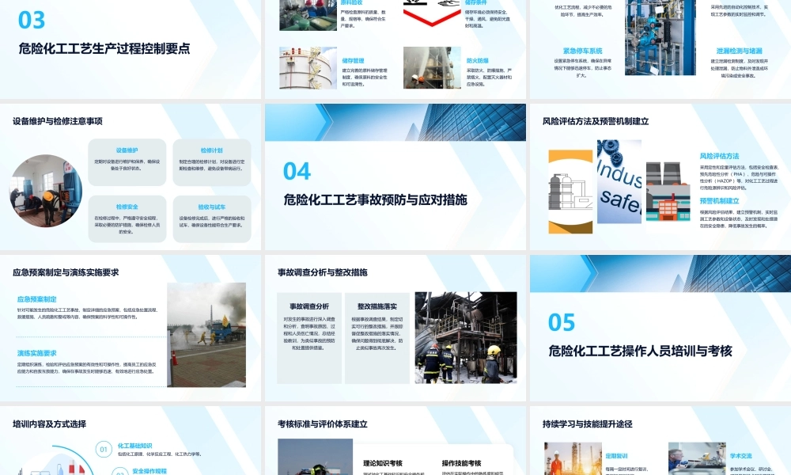Click the 风险评估方法 heading
The width and height of the screenshot is (791, 475).
(x=719, y=156)
